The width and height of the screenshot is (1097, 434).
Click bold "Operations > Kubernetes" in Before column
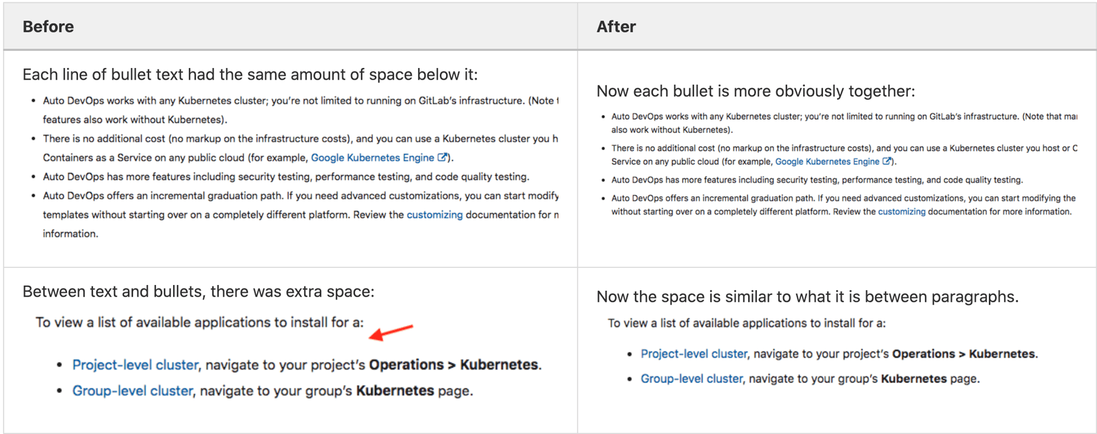(454, 365)
